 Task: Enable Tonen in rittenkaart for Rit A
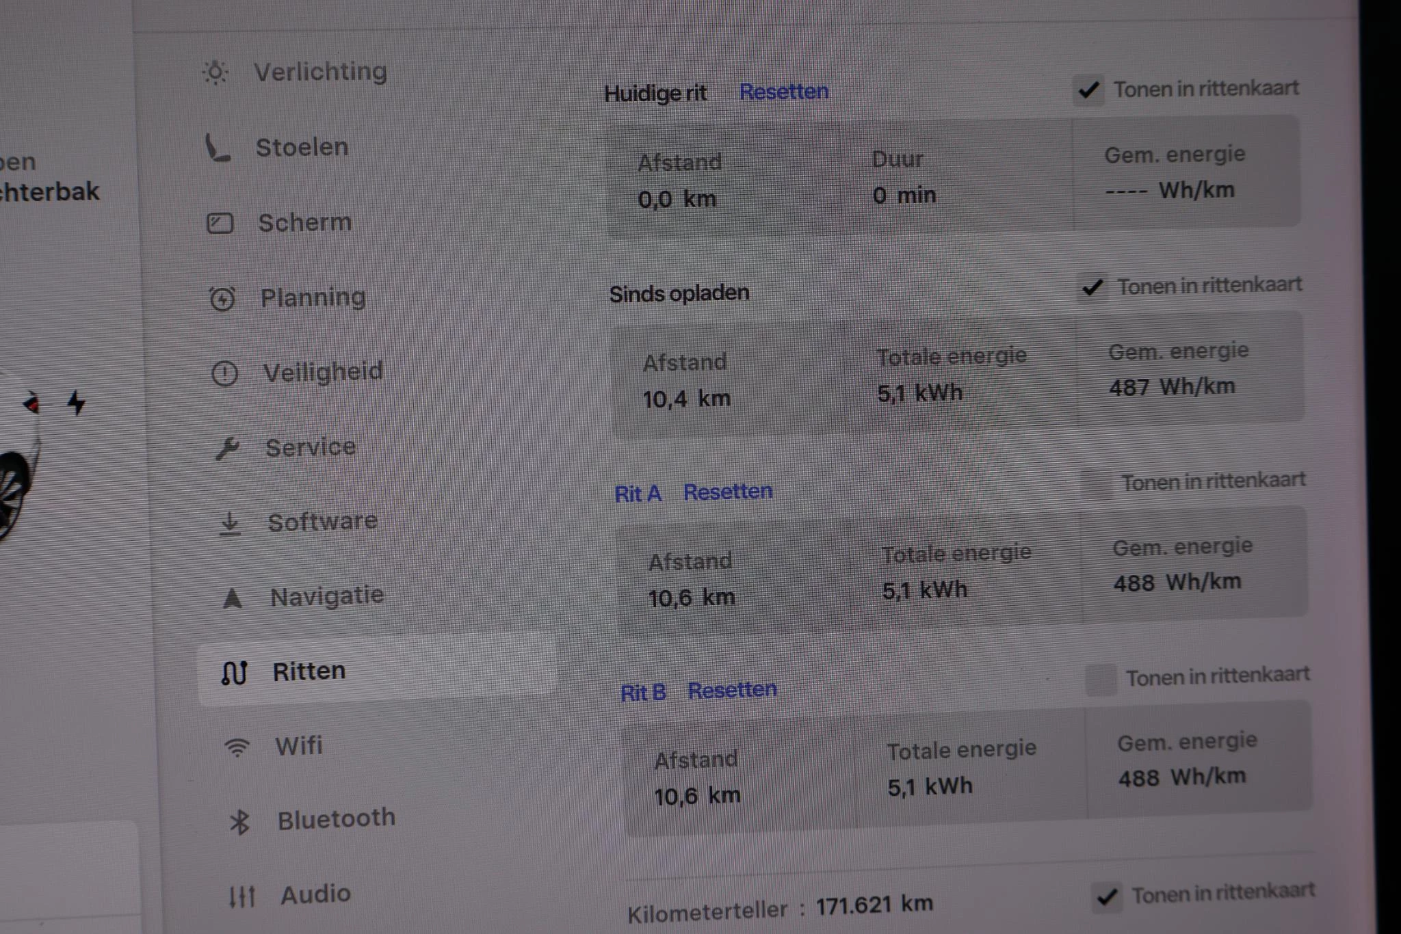pyautogui.click(x=1097, y=484)
